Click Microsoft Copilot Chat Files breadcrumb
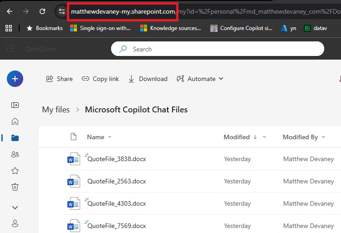Viewport: 341px width, 233px height. [136, 110]
